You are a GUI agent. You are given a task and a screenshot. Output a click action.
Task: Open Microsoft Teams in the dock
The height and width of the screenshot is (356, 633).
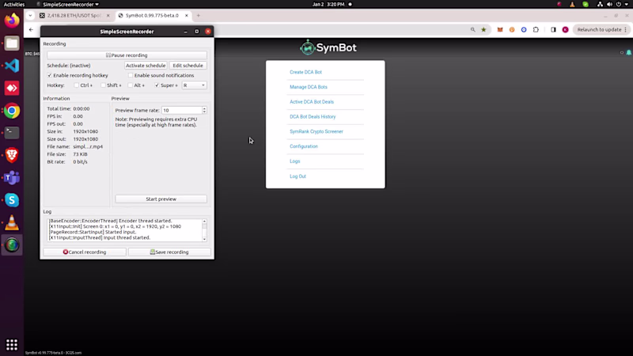[x=12, y=177]
